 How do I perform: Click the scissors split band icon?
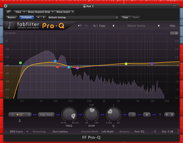(20, 121)
